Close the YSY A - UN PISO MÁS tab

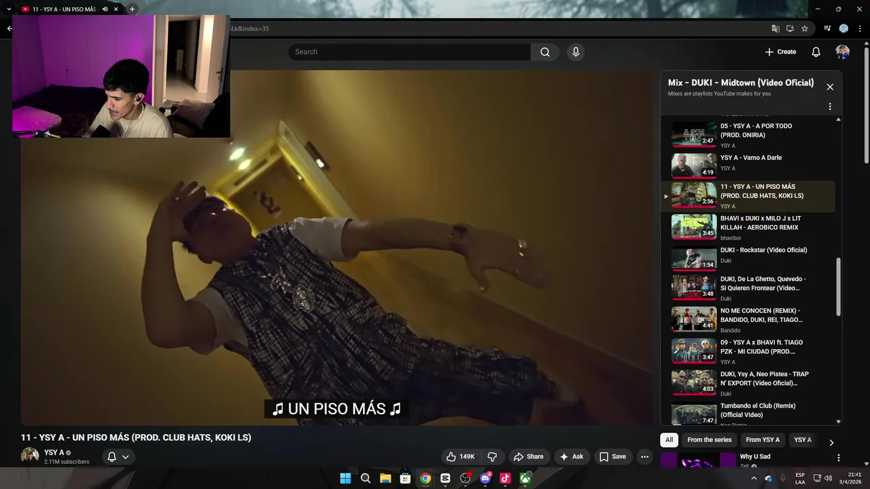pyautogui.click(x=116, y=10)
